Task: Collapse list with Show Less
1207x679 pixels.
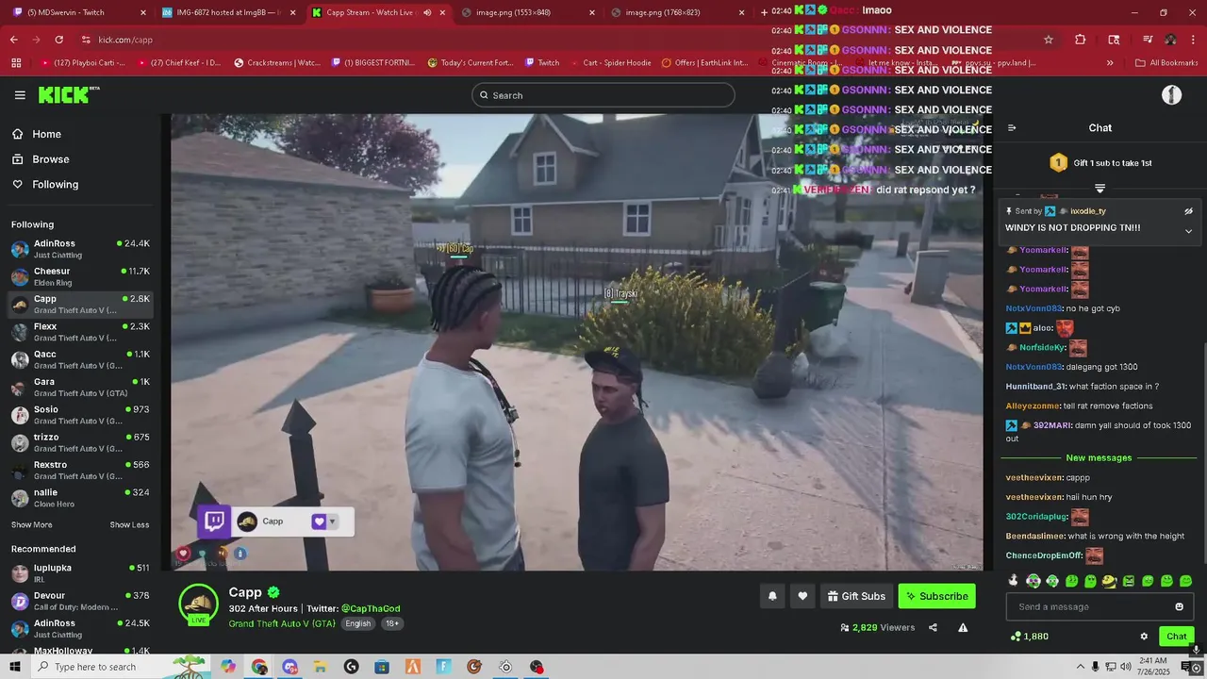Action: point(129,525)
